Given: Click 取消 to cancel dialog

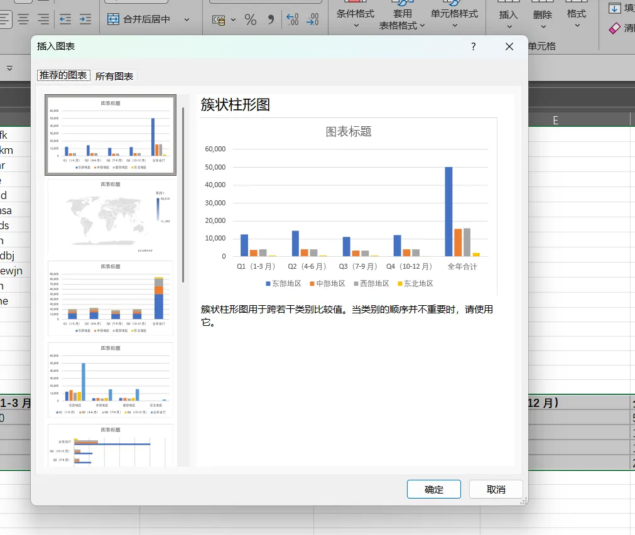Looking at the screenshot, I should coord(496,489).
